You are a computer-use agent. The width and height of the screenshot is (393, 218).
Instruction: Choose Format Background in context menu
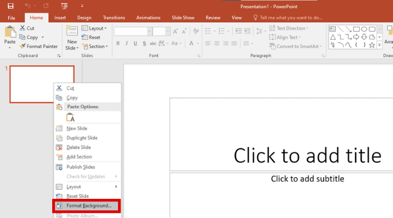click(88, 206)
